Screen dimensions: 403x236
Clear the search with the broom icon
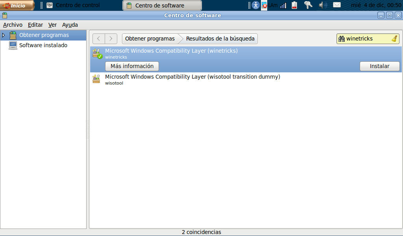(x=394, y=39)
